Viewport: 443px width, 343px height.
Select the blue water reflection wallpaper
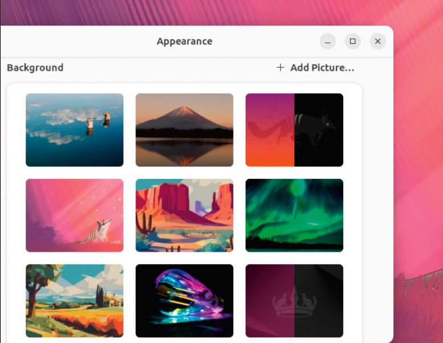tap(75, 130)
